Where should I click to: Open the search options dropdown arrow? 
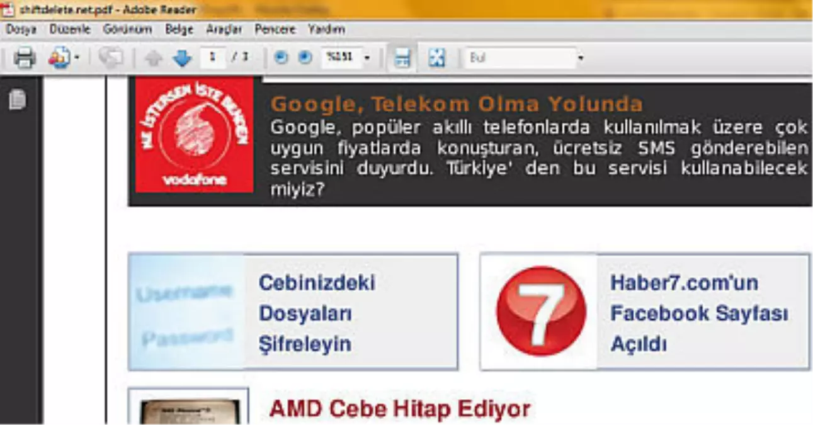coord(581,59)
